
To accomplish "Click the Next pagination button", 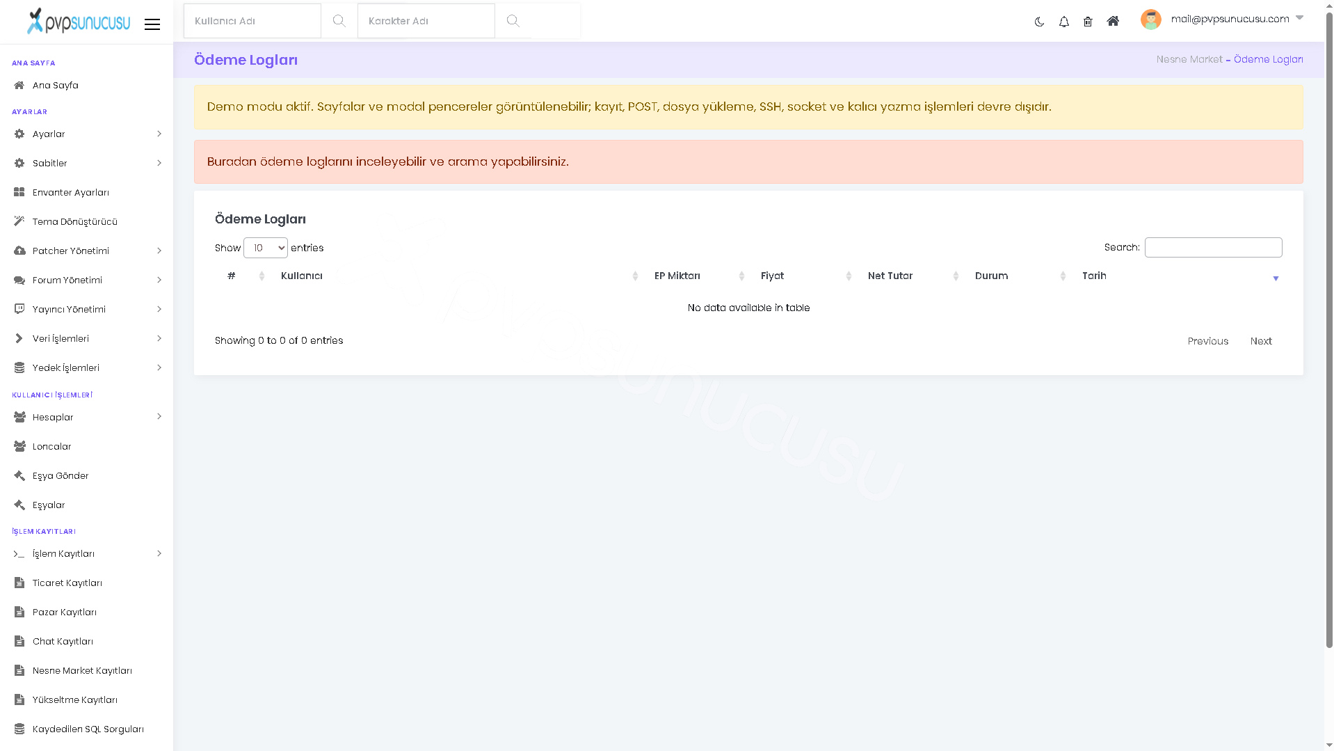I will coord(1260,341).
